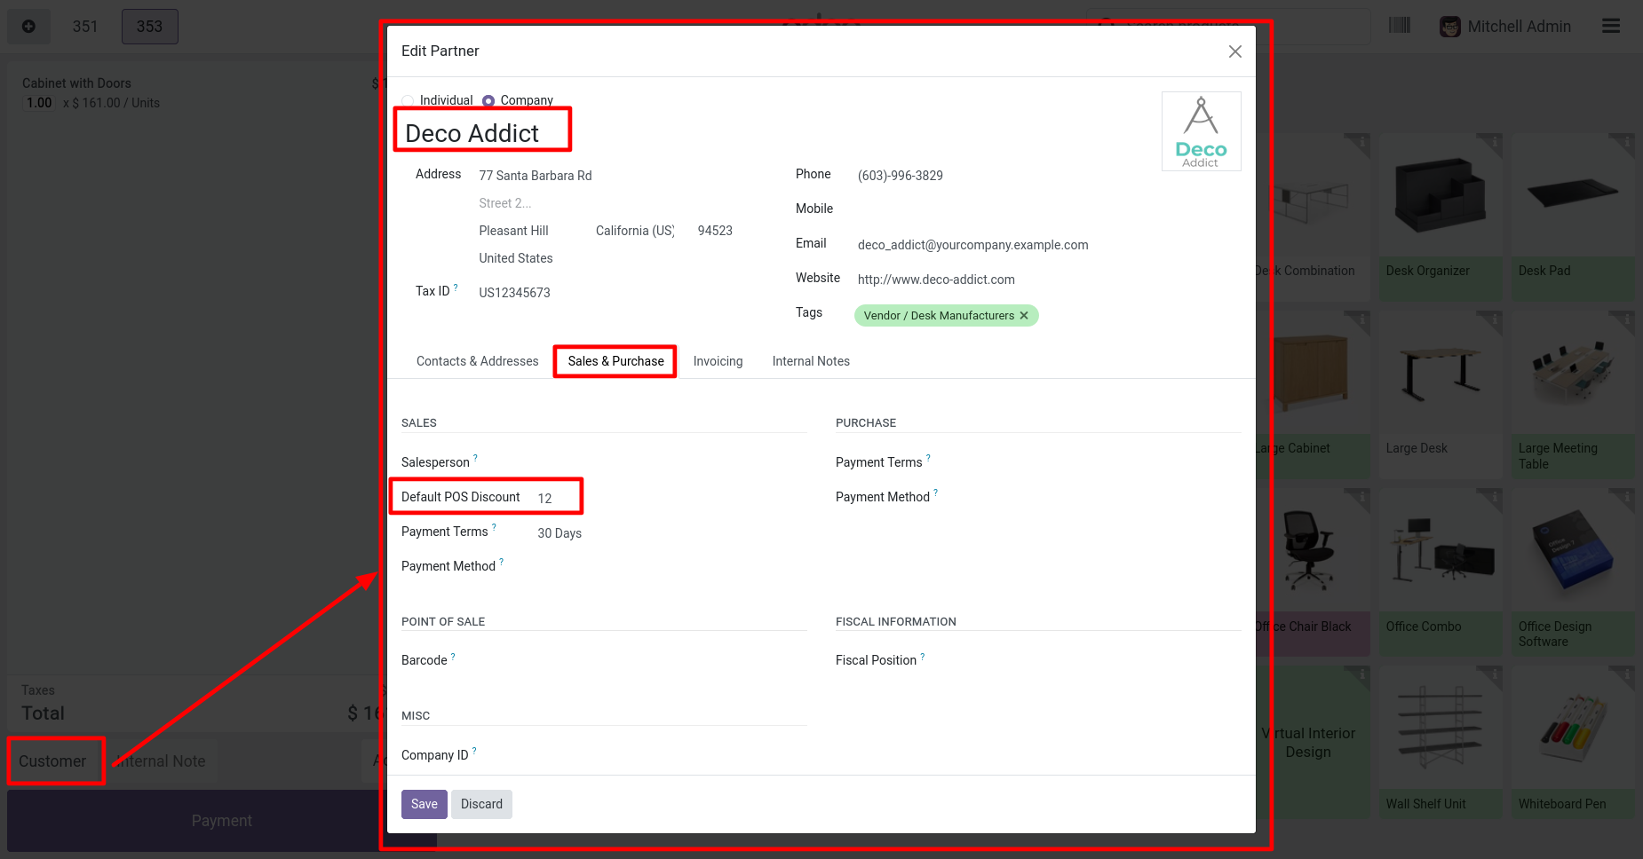Open info icon on Whiteboard Pen card

[x=1627, y=674]
